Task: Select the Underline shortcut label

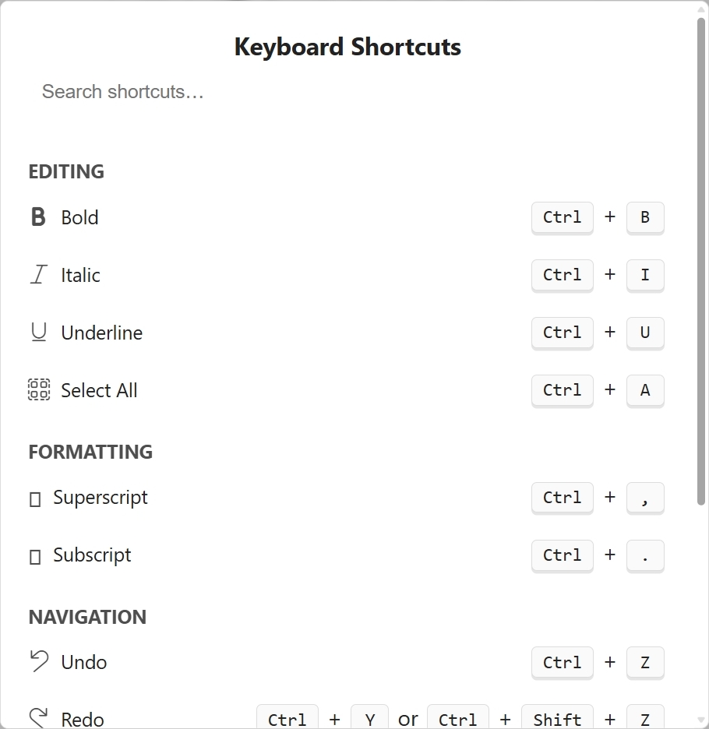Action: point(101,333)
